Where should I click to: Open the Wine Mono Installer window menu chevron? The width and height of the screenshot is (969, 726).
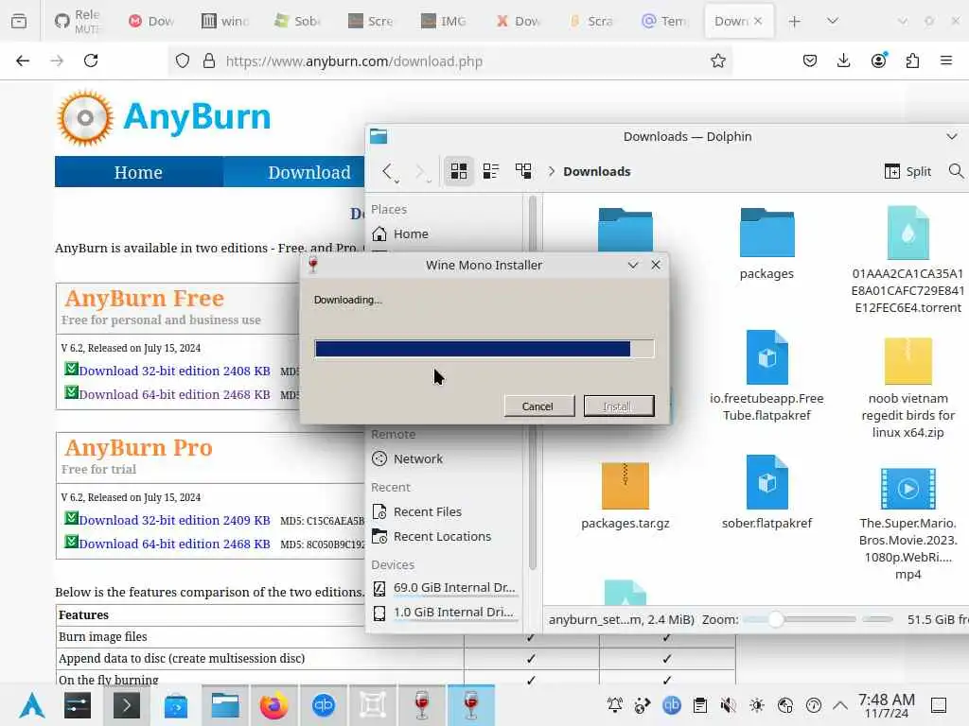[633, 265]
